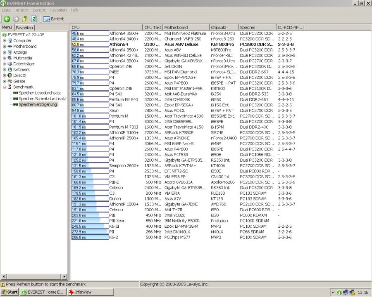Expand the Geräte tree node

pyautogui.click(x=4, y=81)
